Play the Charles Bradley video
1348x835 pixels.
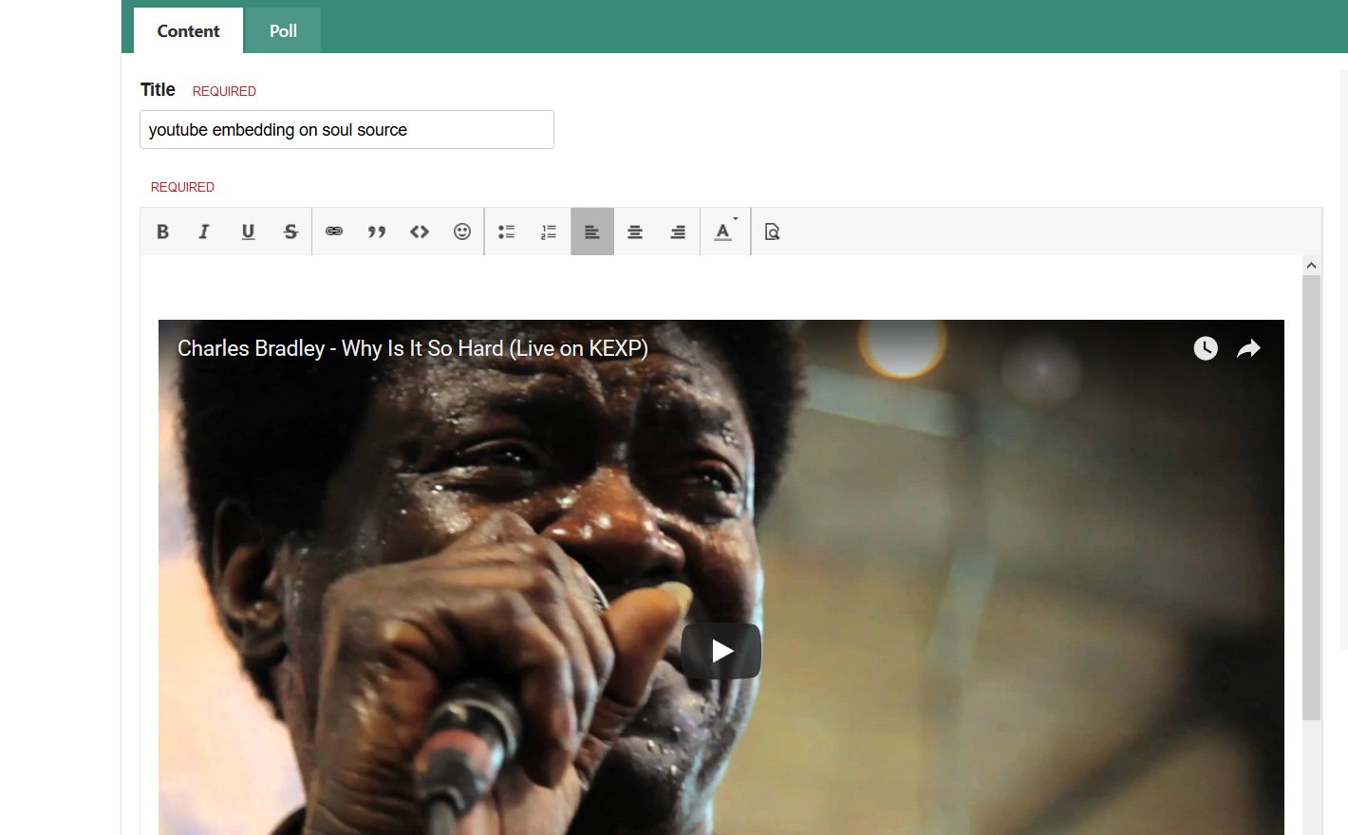(x=721, y=651)
